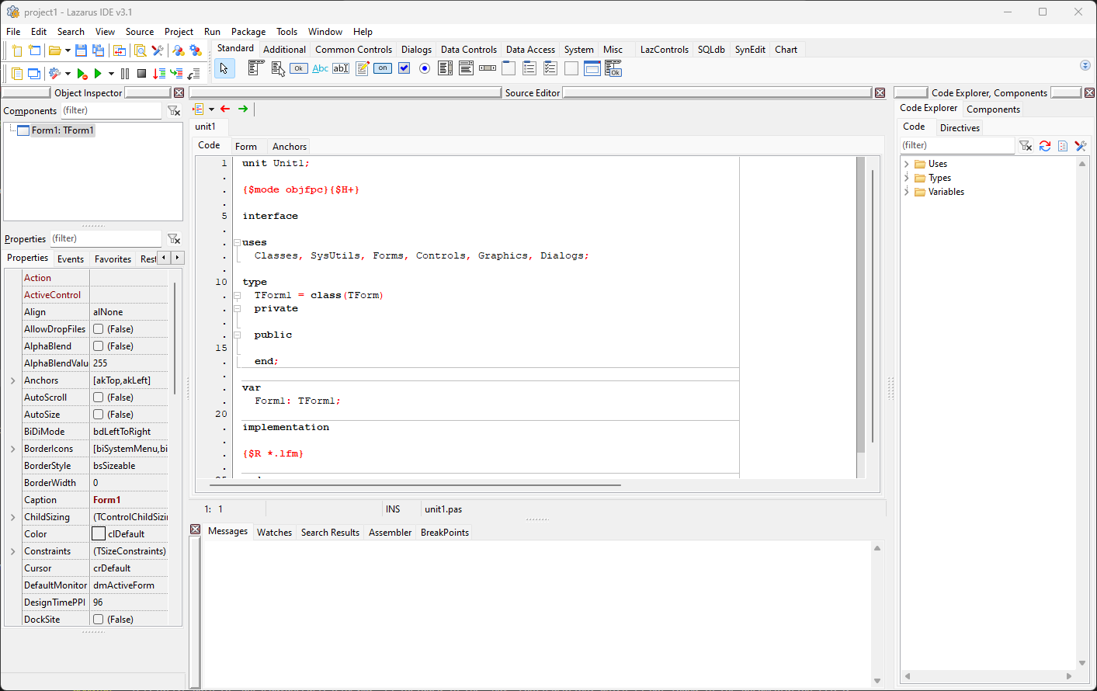This screenshot has height=691, width=1097.
Task: Select the TButton component on the Standard palette
Action: click(298, 68)
